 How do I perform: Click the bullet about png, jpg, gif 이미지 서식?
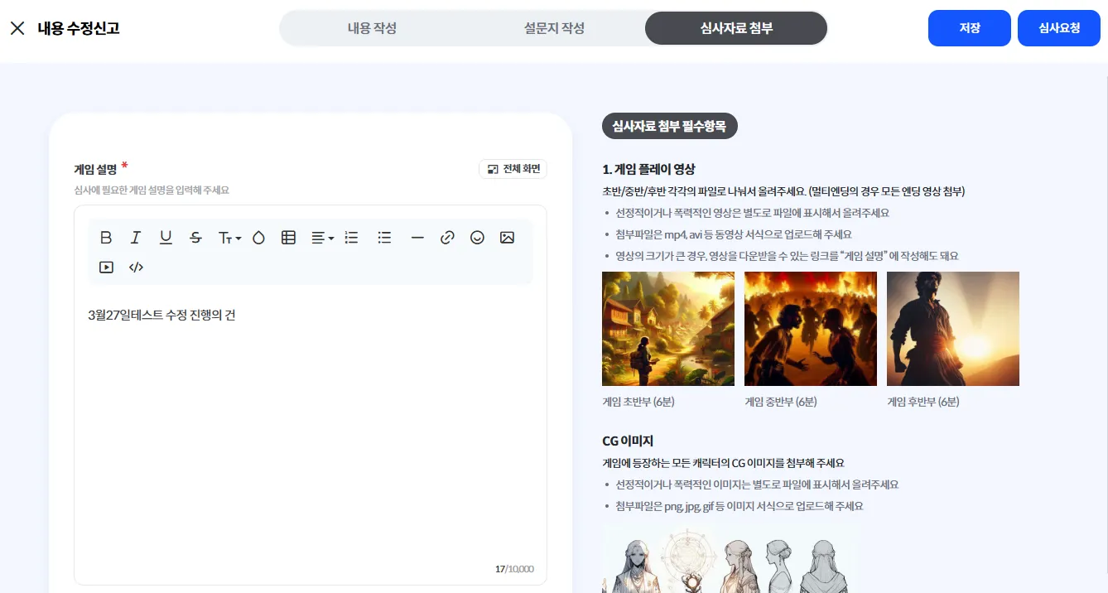[x=739, y=505]
